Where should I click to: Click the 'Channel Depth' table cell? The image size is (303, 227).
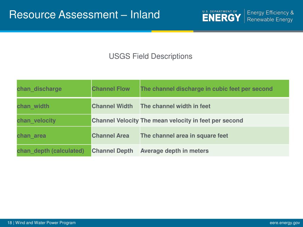[116, 150]
